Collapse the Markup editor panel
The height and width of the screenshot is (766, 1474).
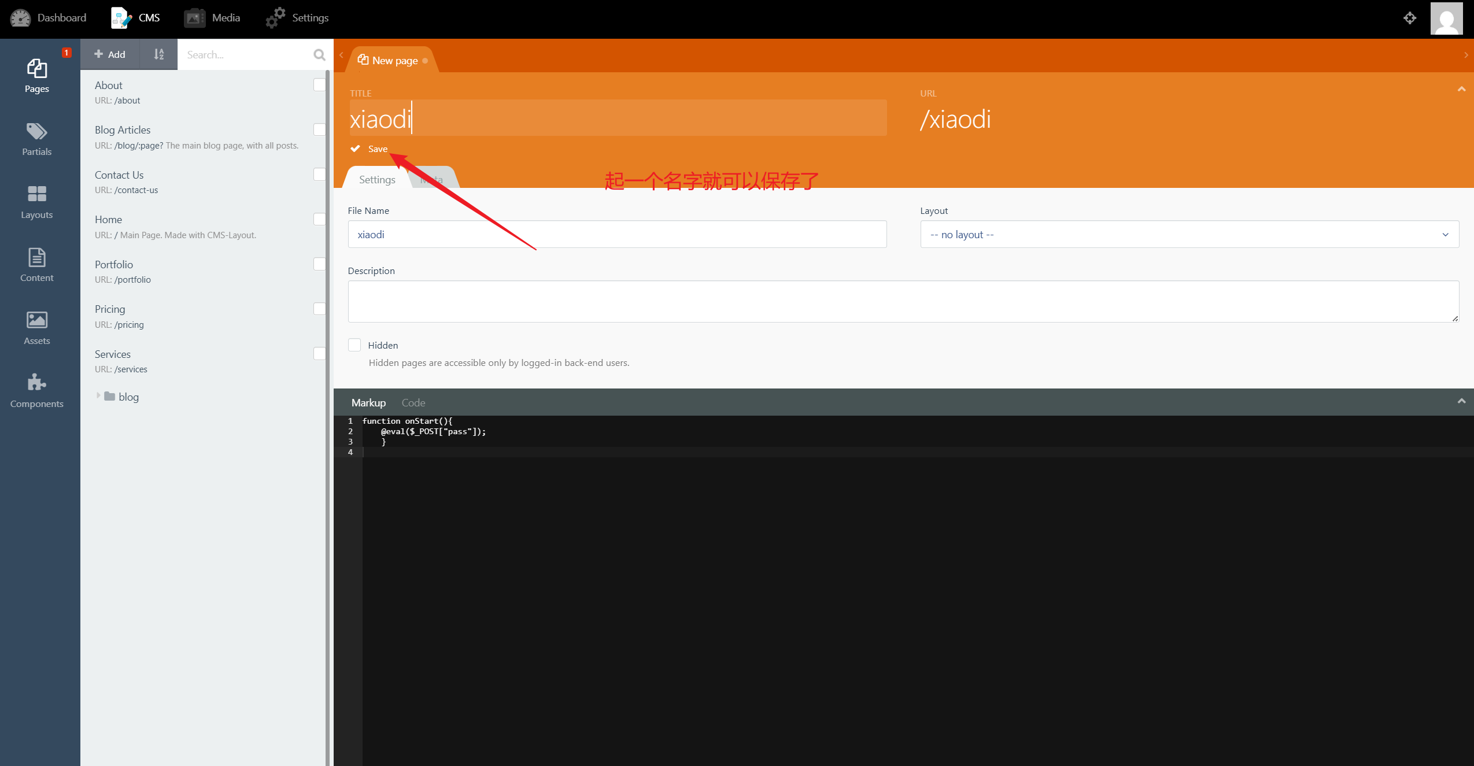(1461, 401)
